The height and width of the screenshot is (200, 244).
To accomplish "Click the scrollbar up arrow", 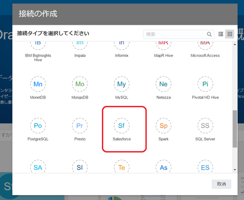I will point(235,44).
